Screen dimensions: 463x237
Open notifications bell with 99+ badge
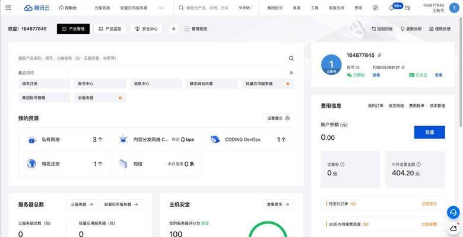[392, 8]
